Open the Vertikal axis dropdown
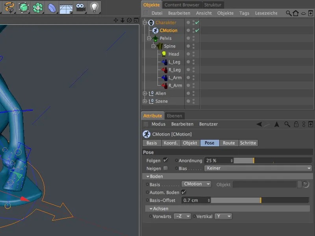Image resolution: width=315 pixels, height=236 pixels. (x=223, y=216)
